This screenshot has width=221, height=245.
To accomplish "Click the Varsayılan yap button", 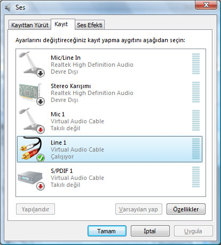I will [139, 209].
